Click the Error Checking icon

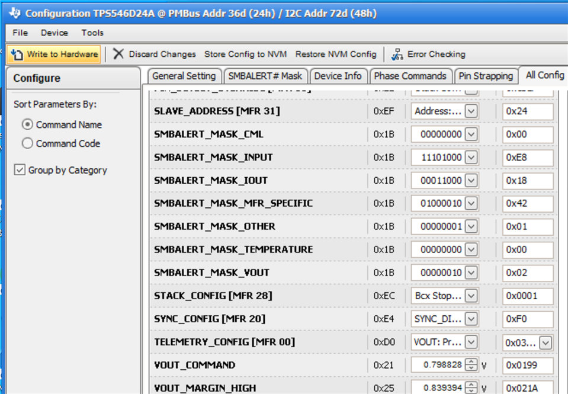(397, 55)
